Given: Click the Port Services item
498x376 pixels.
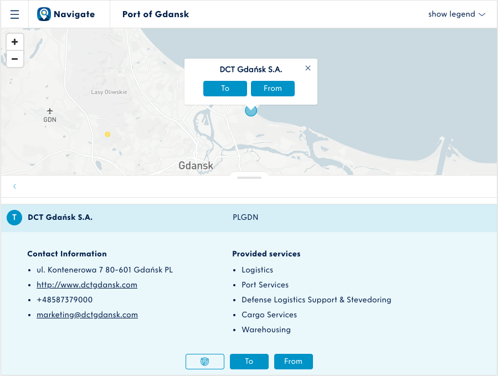Looking at the screenshot, I should (x=265, y=285).
